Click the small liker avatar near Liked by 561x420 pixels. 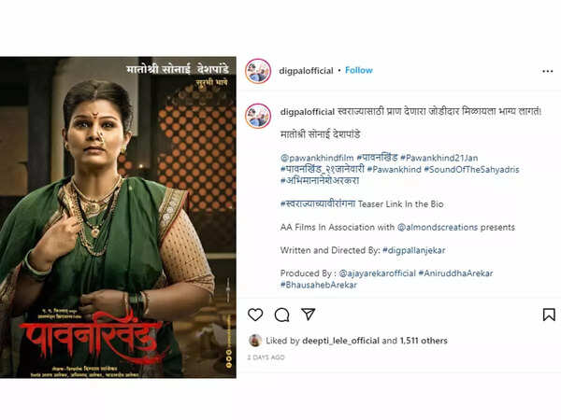(x=255, y=341)
